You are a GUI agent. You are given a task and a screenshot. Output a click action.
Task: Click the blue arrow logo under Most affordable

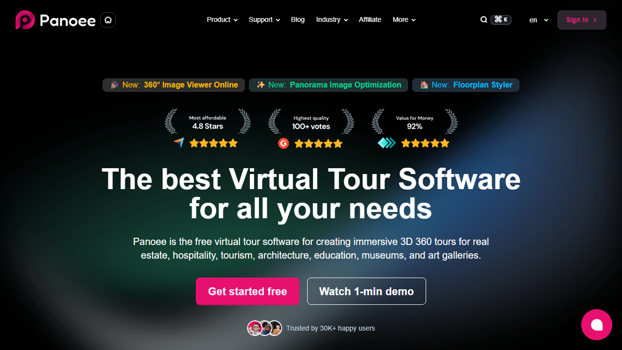coord(179,143)
